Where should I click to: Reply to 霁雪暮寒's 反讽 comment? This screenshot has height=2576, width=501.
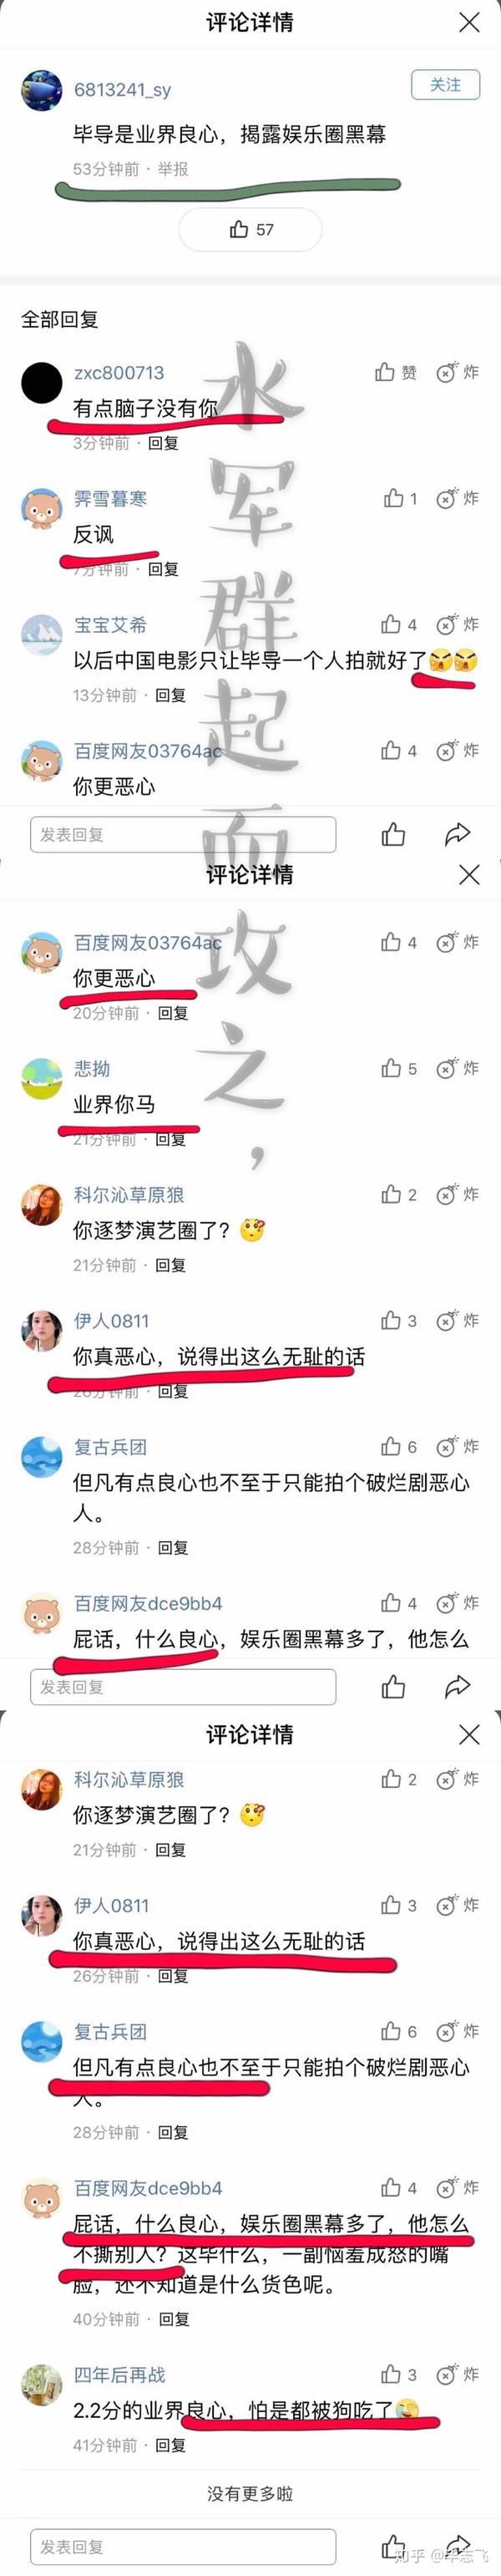(x=163, y=569)
